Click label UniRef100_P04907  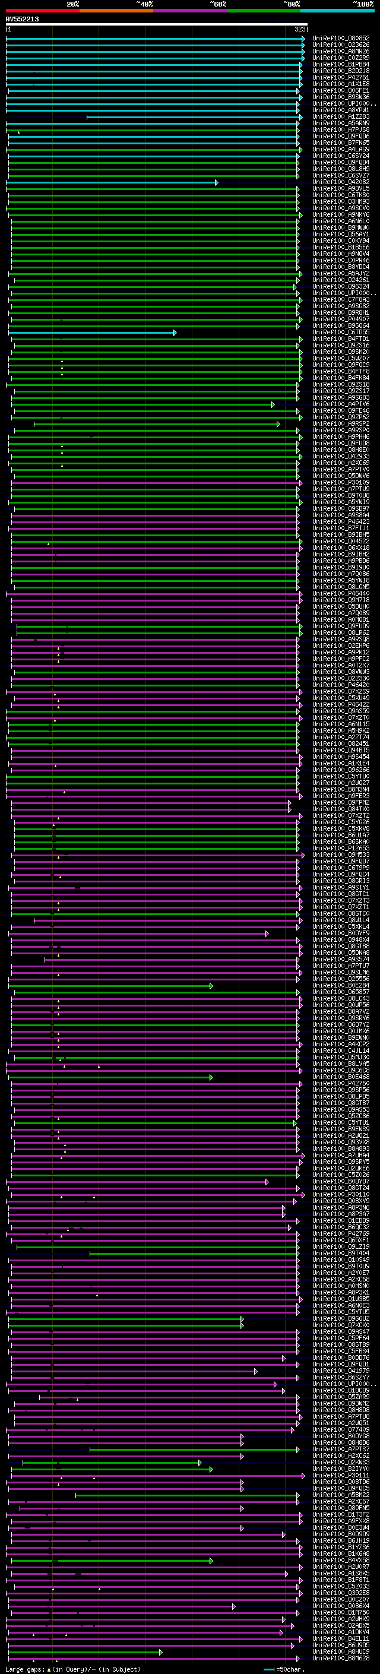click(341, 319)
